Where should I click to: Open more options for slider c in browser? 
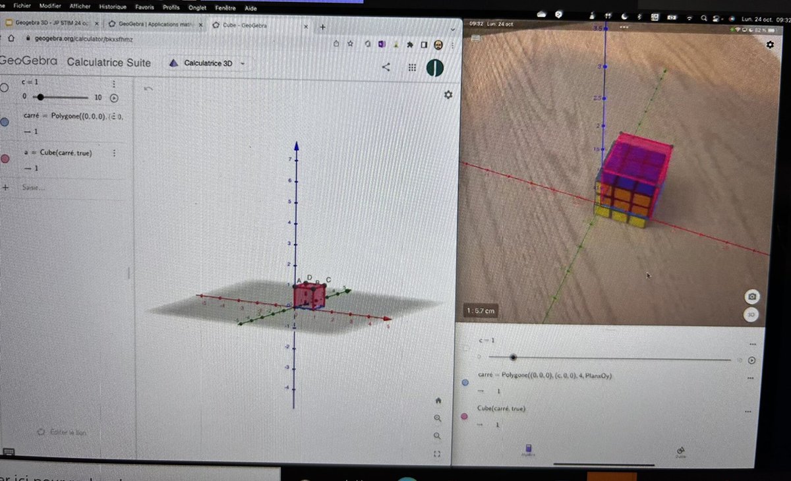coord(114,84)
